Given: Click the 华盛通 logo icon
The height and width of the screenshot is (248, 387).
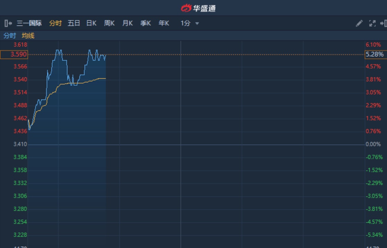Looking at the screenshot, I should coord(186,8).
